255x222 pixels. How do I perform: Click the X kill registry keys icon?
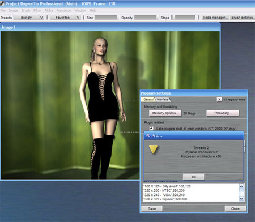(x=219, y=99)
